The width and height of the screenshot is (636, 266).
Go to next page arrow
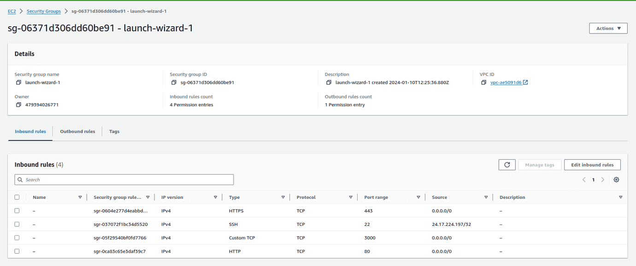point(602,179)
